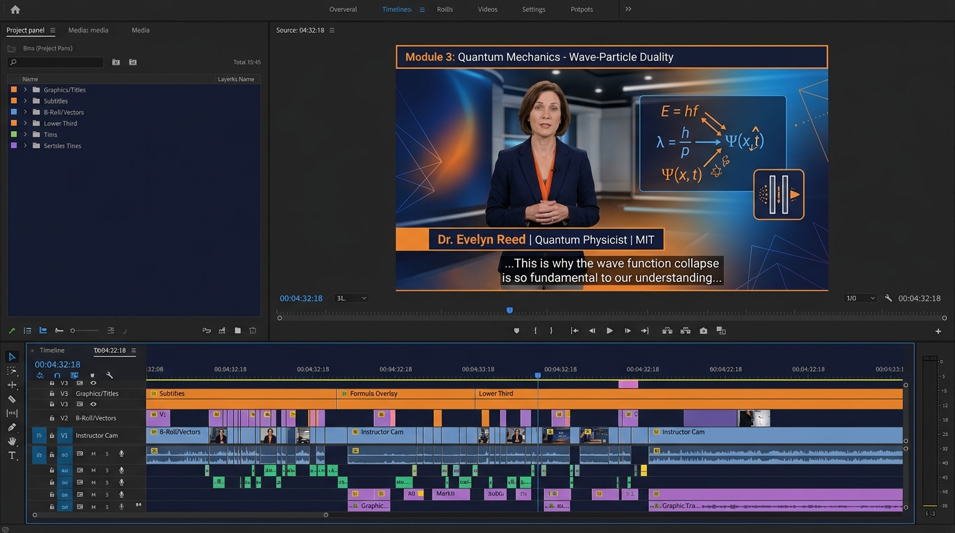Viewport: 955px width, 533px height.
Task: Toggle V1 track targeting button
Action: coord(65,435)
